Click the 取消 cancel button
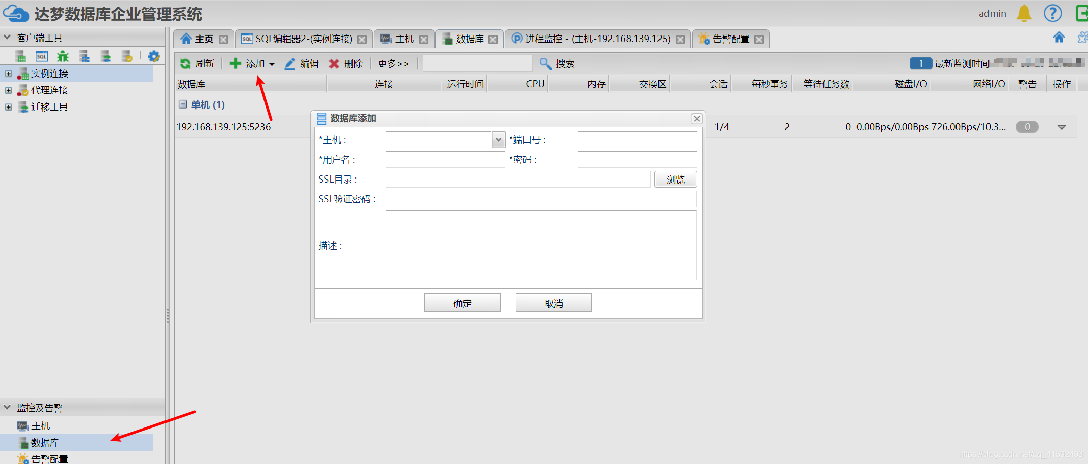Screen dimensions: 1088x464 point(554,303)
